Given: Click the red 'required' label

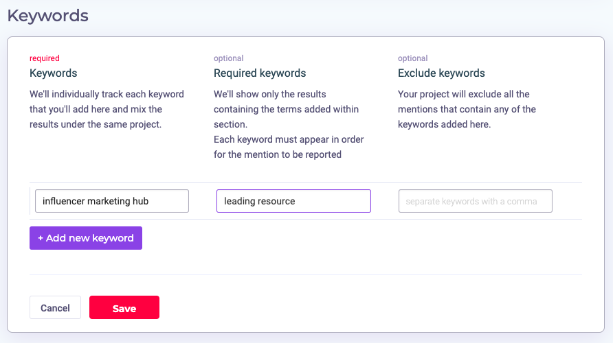Looking at the screenshot, I should (x=45, y=58).
